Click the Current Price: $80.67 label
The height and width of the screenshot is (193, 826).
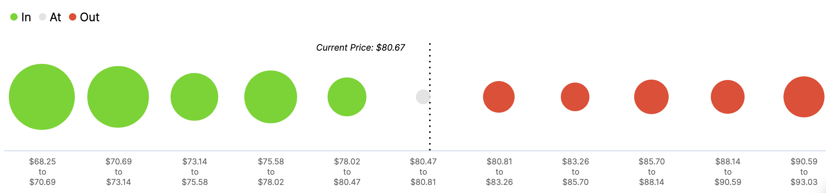(361, 48)
